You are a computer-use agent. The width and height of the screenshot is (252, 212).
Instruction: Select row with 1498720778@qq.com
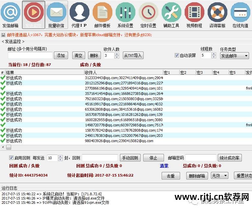(x=126, y=125)
